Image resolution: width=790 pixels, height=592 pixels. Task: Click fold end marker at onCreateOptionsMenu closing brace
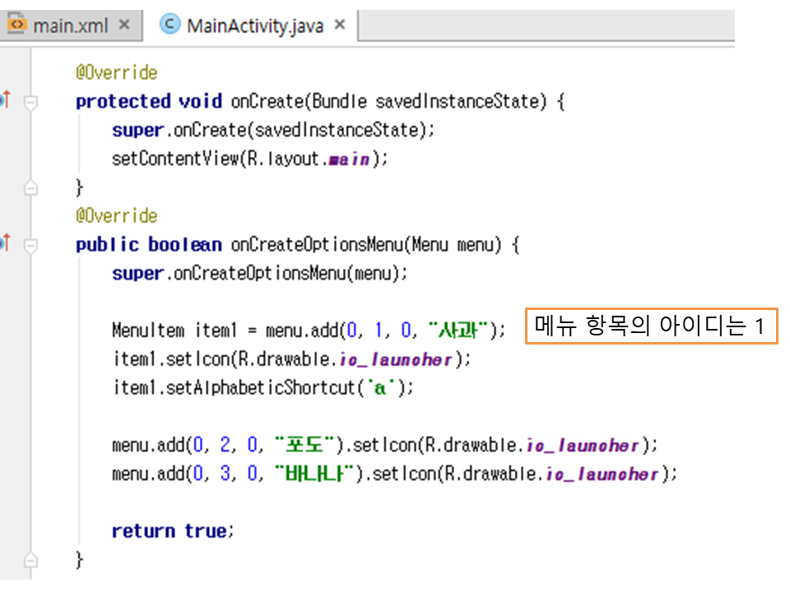coord(31,561)
